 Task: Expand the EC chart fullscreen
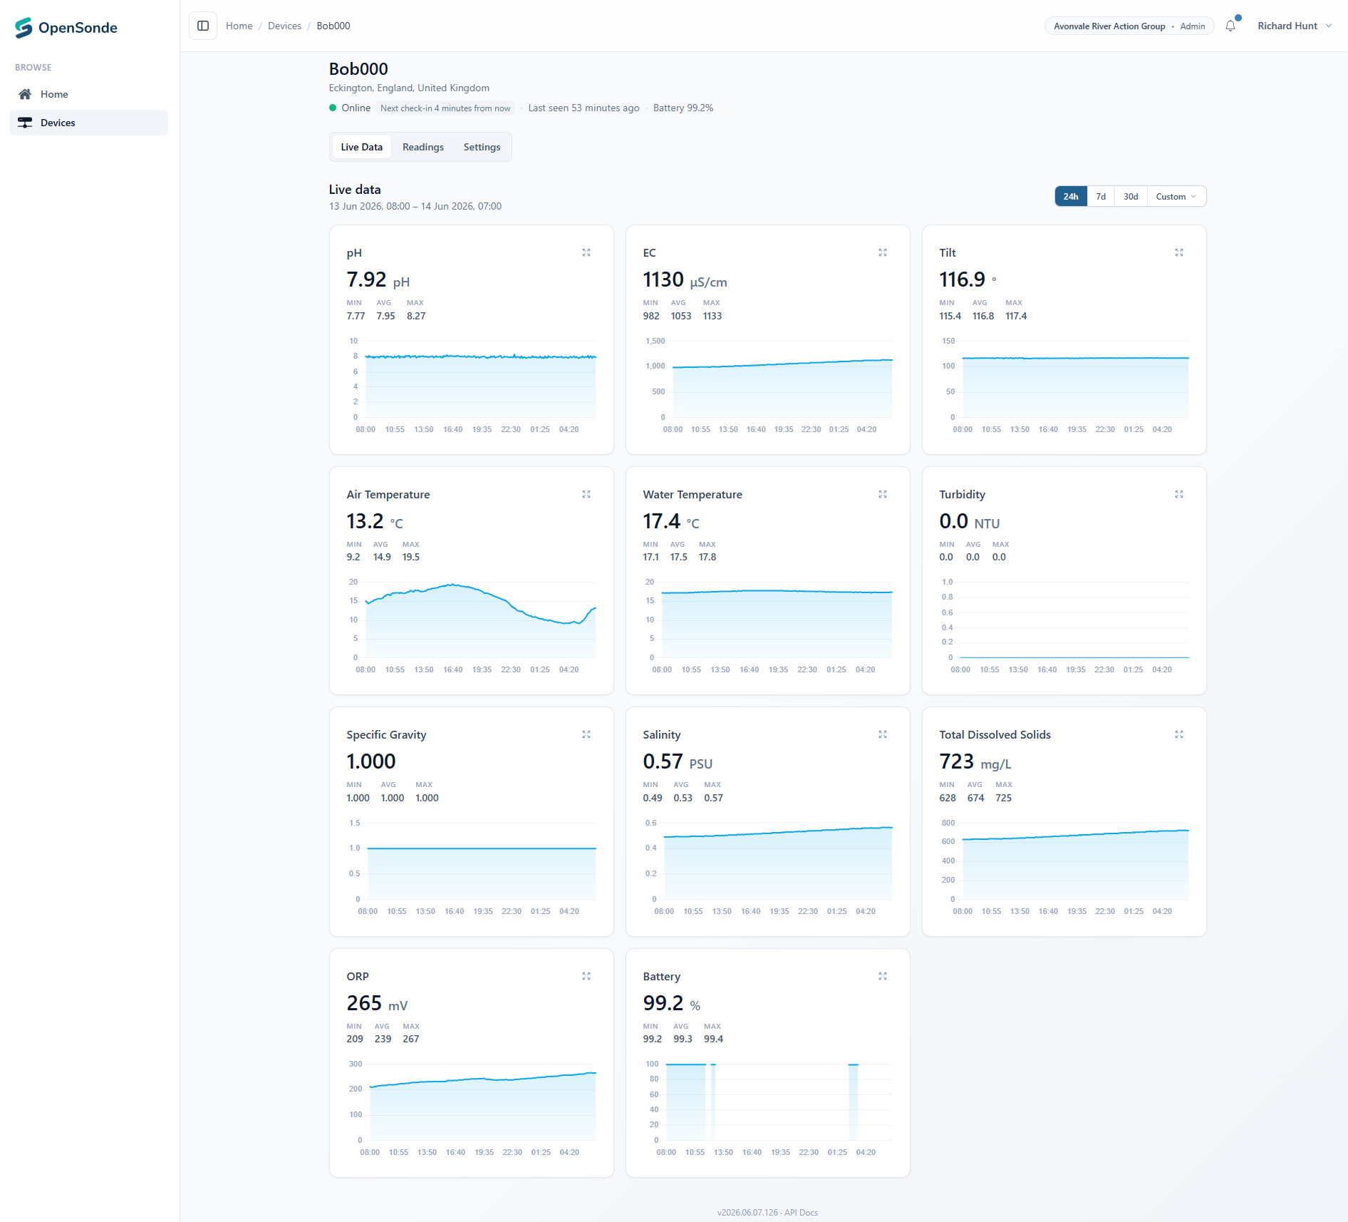(883, 252)
